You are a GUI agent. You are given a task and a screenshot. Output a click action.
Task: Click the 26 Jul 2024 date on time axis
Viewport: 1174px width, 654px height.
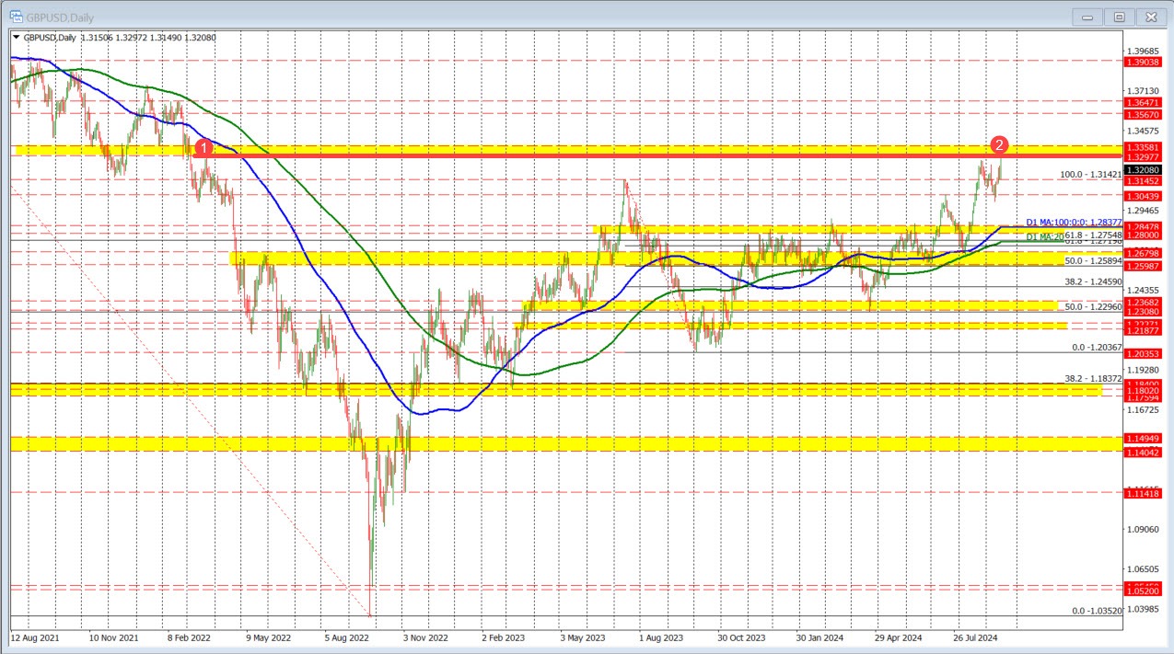coord(978,637)
